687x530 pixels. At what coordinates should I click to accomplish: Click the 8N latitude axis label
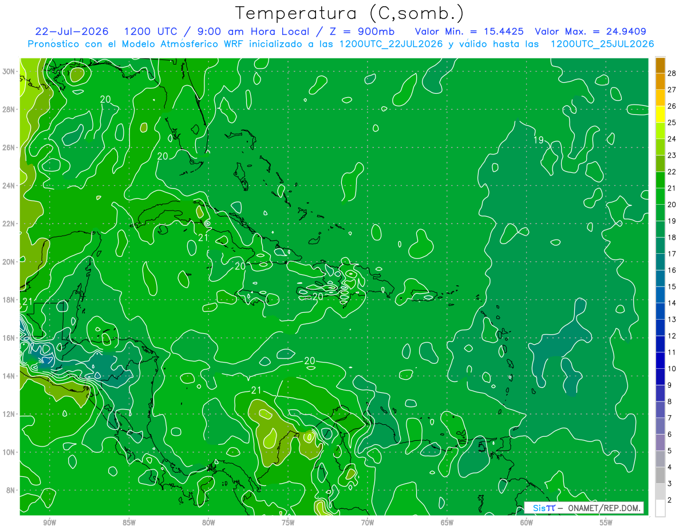11,490
